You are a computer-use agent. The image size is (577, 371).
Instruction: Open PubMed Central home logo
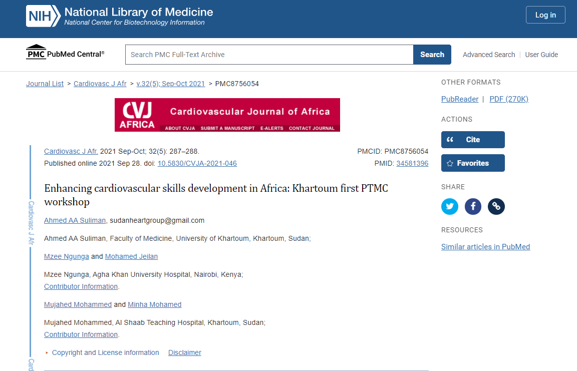(x=65, y=54)
